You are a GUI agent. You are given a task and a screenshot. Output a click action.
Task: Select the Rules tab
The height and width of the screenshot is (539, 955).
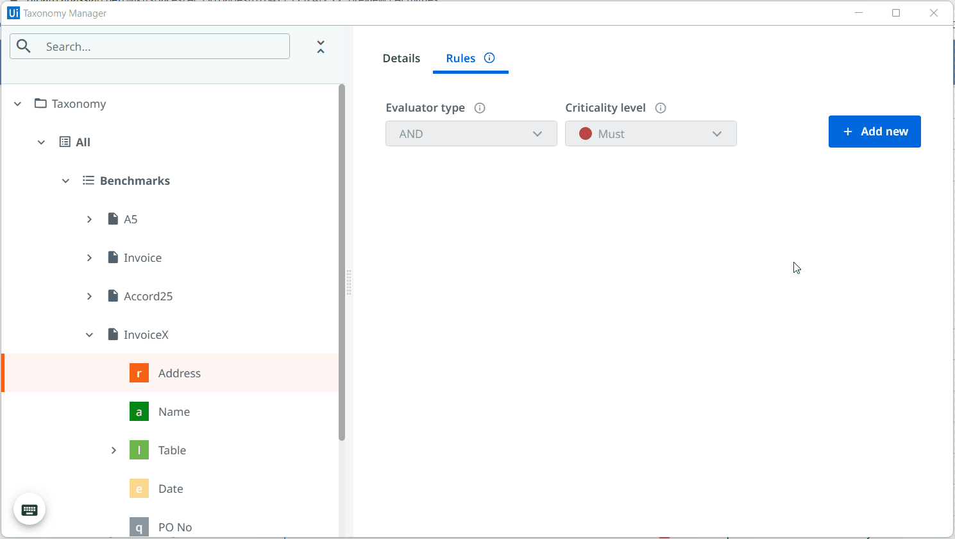(461, 58)
